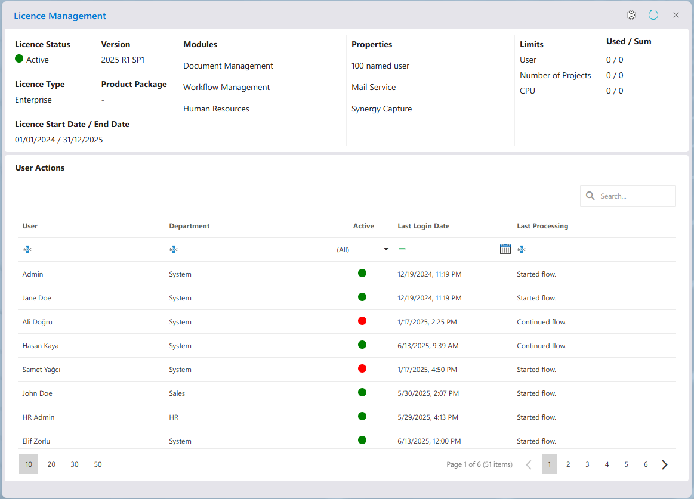Click Ali Doğru's red inactive indicator
The width and height of the screenshot is (694, 499).
[x=362, y=321]
